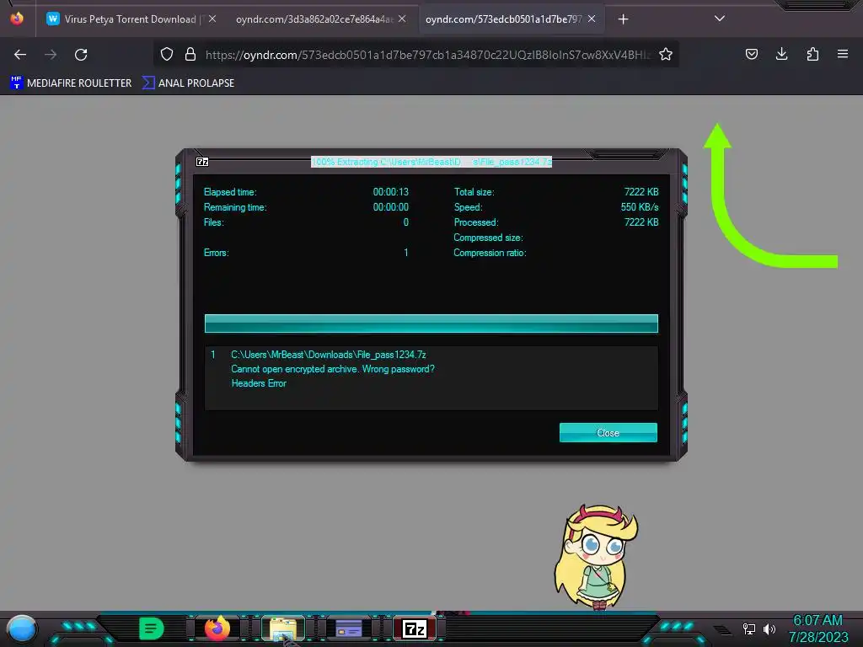This screenshot has width=863, height=647.
Task: Close the oyndr.com/3d3a862a tab
Action: pos(402,19)
